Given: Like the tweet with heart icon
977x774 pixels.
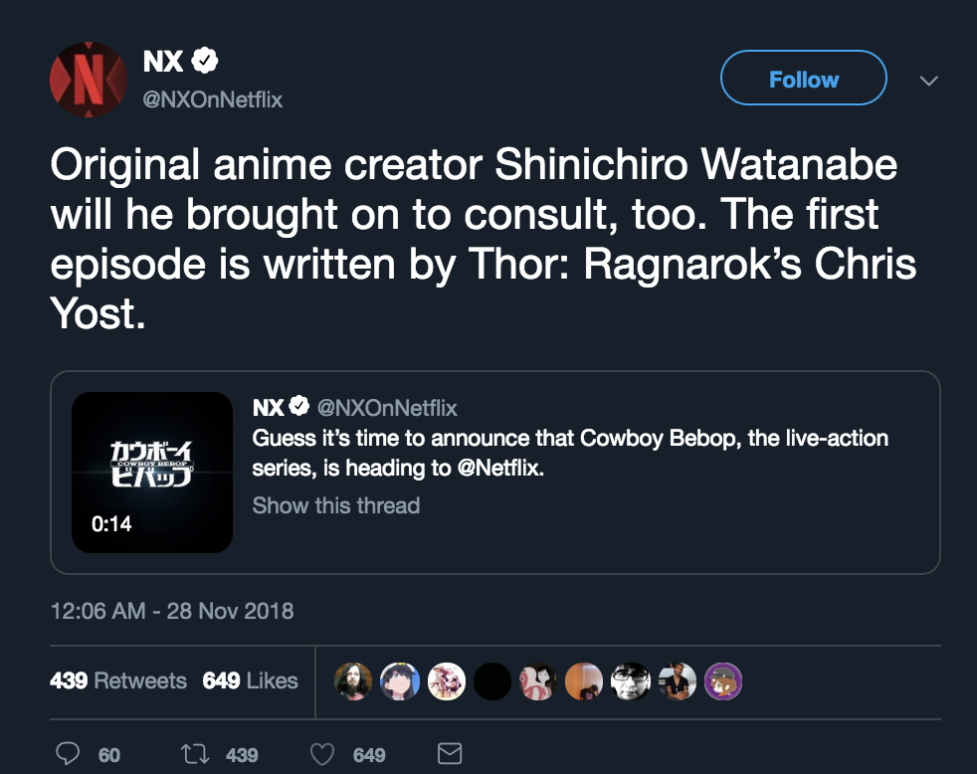Looking at the screenshot, I should tap(322, 754).
